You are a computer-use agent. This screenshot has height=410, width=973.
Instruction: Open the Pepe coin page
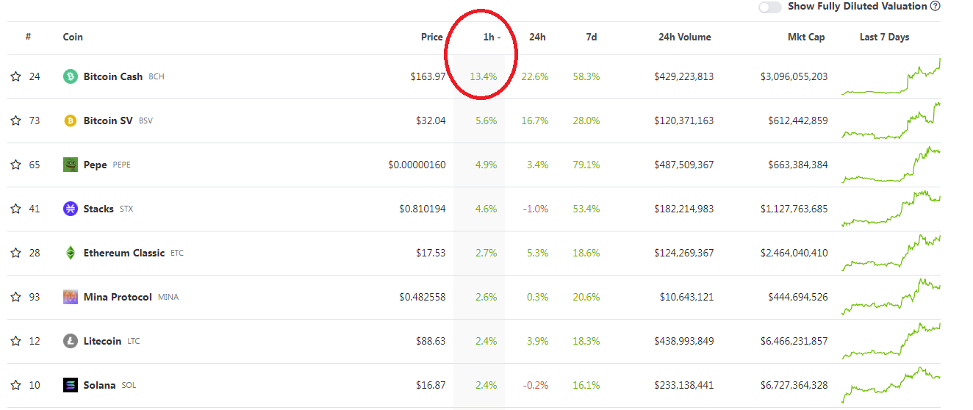pos(96,165)
